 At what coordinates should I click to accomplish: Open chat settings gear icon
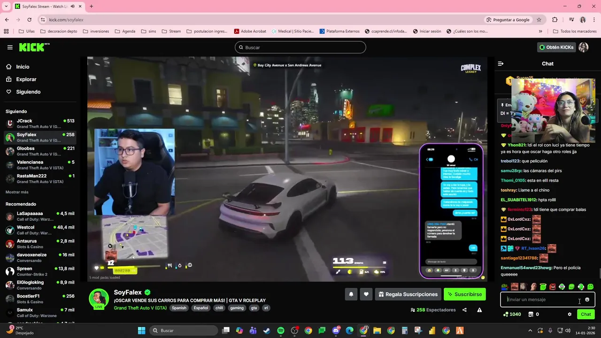(570, 315)
